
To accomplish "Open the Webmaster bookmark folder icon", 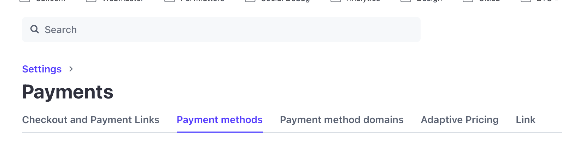I will click(91, 1).
